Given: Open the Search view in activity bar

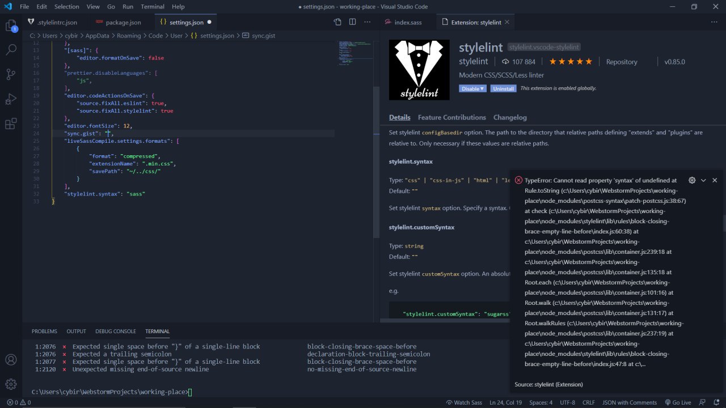Looking at the screenshot, I should (x=11, y=50).
